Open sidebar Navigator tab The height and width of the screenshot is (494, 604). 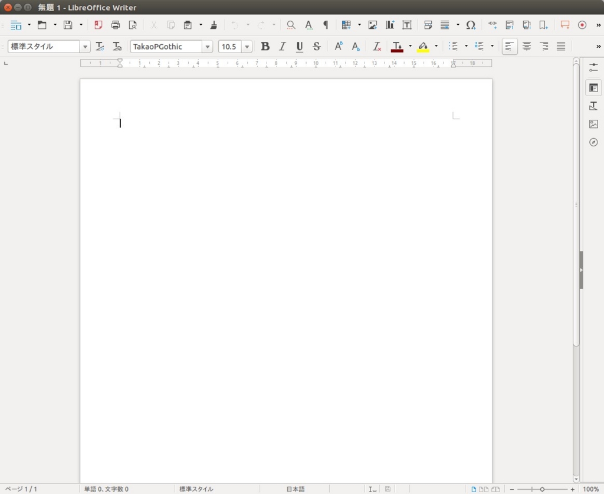[593, 142]
